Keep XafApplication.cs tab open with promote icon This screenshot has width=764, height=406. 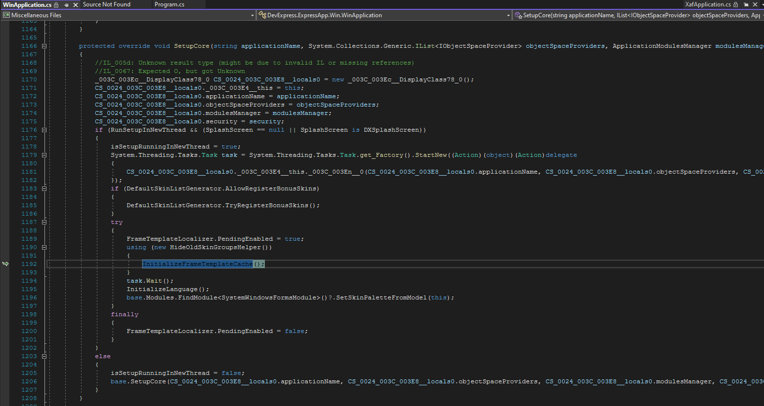click(x=746, y=4)
